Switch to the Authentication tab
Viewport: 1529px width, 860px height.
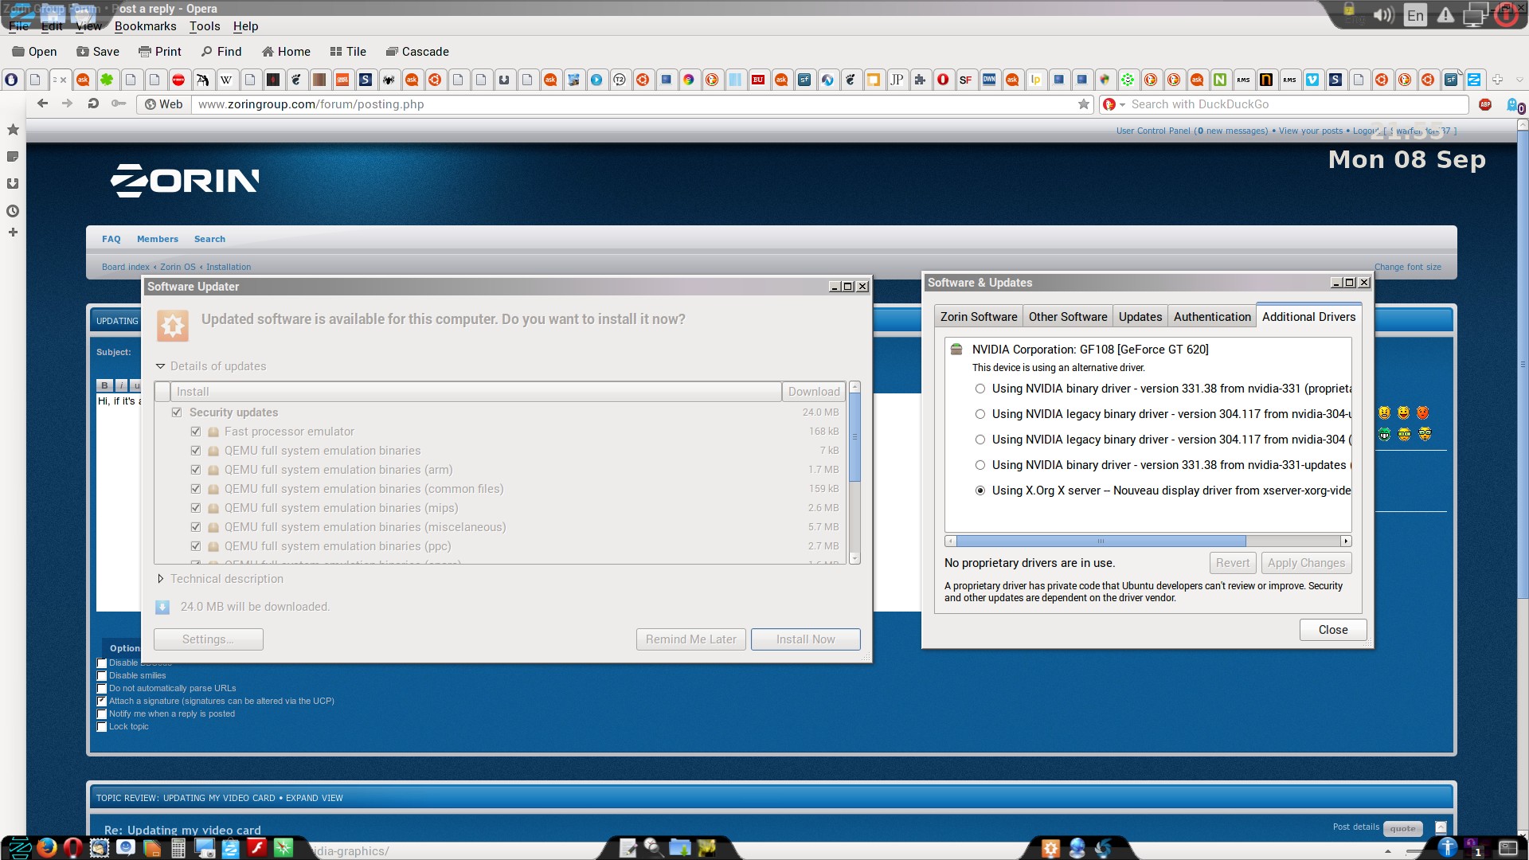coord(1212,317)
